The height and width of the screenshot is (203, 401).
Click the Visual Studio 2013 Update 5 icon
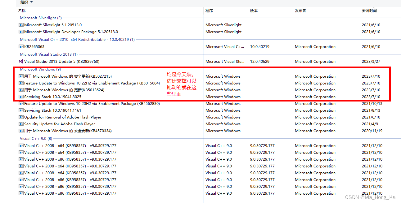click(x=21, y=62)
